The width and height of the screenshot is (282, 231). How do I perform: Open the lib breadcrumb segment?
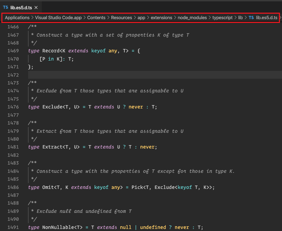tap(241, 17)
